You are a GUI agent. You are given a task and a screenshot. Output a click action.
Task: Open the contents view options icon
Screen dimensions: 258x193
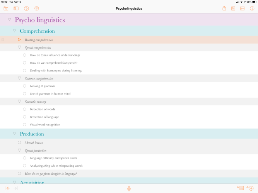point(243,8)
